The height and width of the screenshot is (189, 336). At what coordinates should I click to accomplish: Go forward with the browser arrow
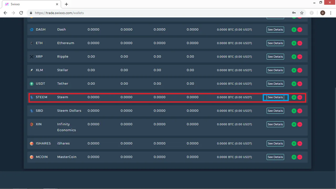[x=13, y=13]
